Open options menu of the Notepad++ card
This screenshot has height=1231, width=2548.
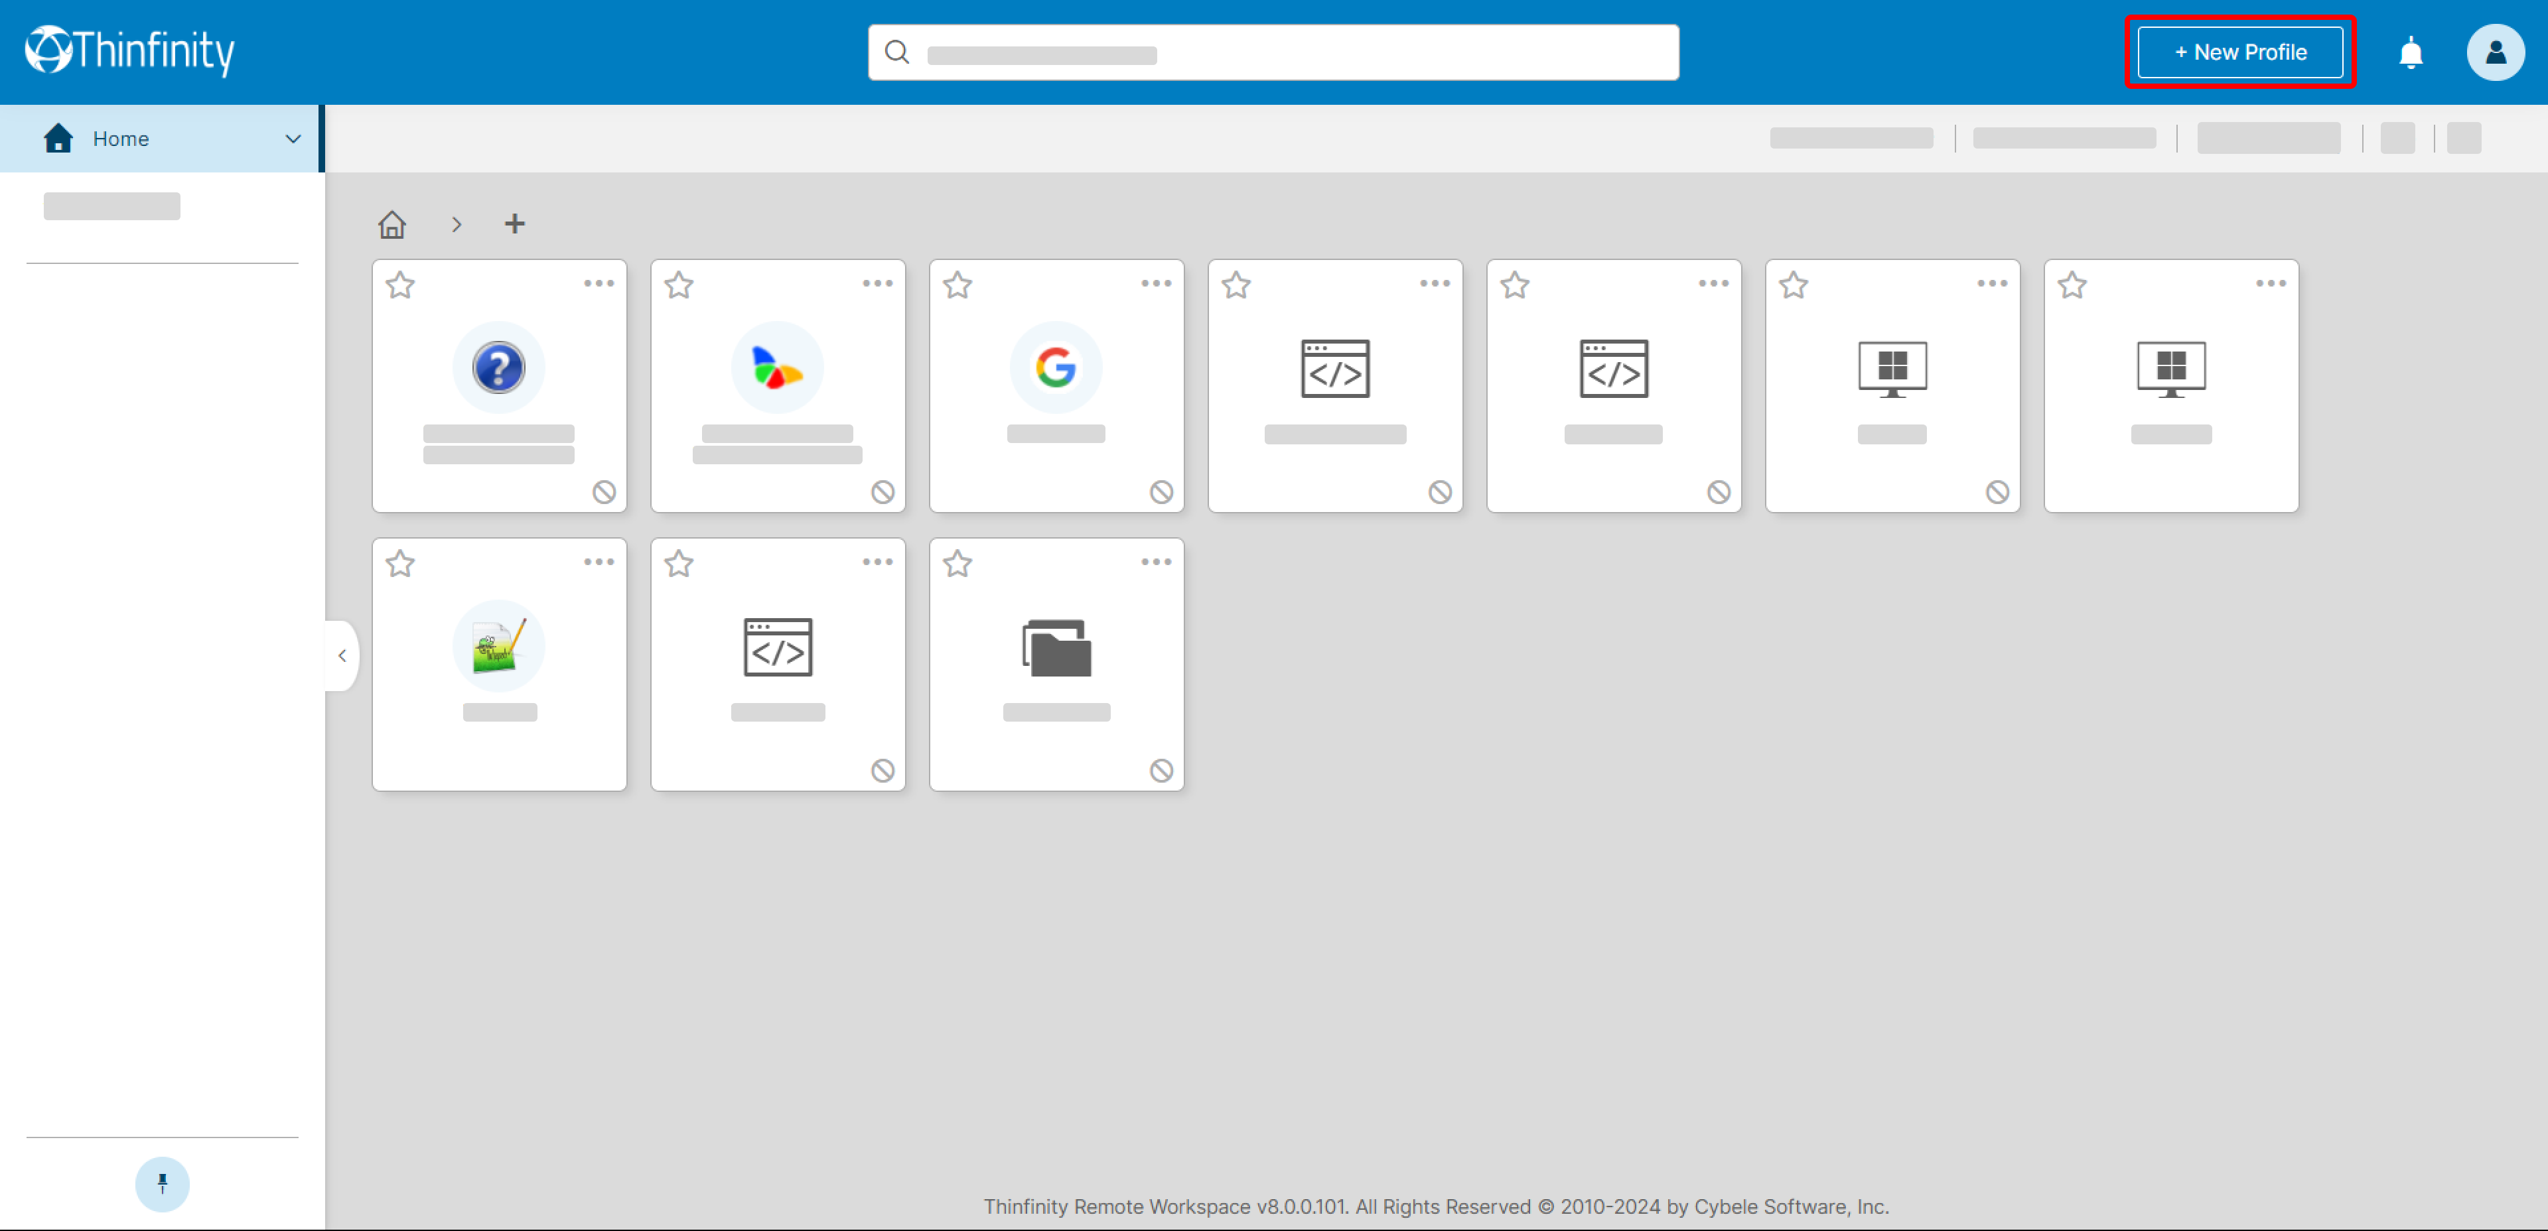pos(599,562)
